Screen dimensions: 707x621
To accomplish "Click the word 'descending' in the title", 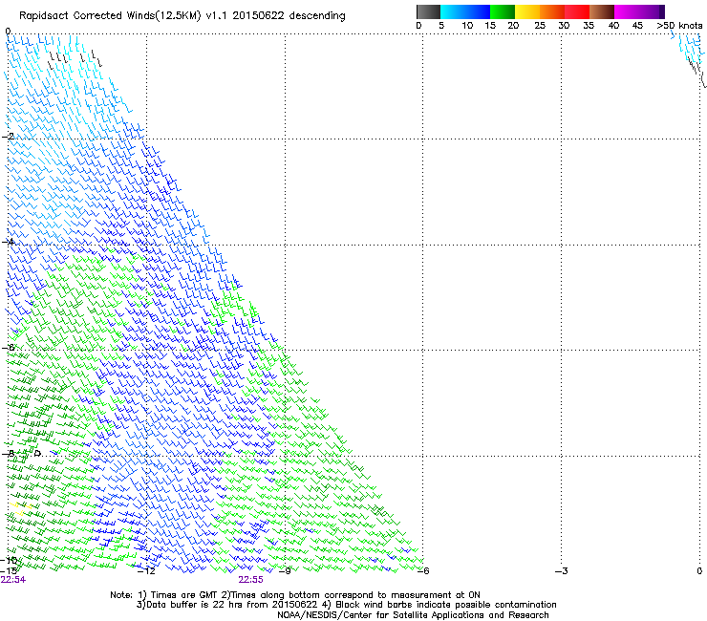I will click(317, 16).
